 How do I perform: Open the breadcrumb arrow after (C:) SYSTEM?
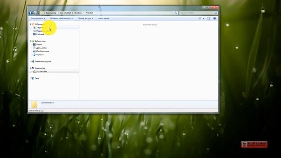coord(72,13)
